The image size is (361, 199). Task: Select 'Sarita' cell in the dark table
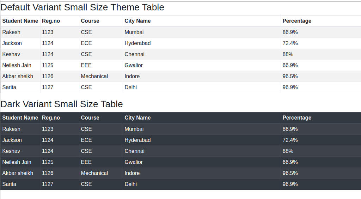pyautogui.click(x=9, y=184)
